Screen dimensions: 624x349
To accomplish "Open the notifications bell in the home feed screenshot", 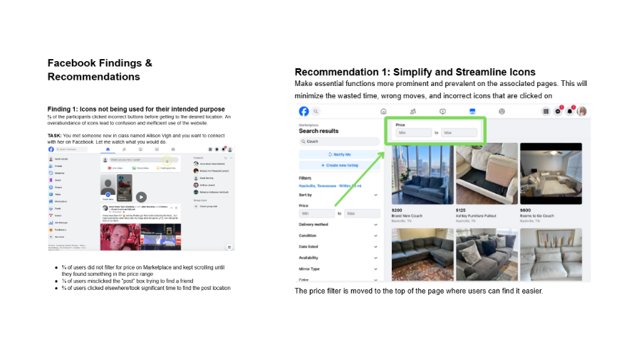I will [223, 149].
